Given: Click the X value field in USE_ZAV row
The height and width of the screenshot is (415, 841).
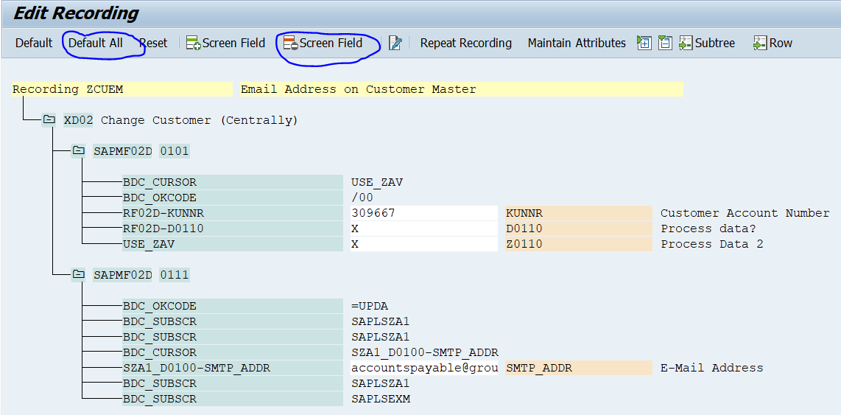Looking at the screenshot, I should (423, 244).
